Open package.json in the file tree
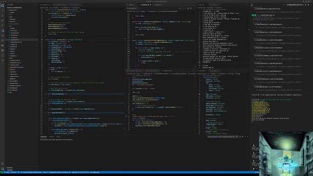Screen dimensions: 313x176 [x=13, y=88]
